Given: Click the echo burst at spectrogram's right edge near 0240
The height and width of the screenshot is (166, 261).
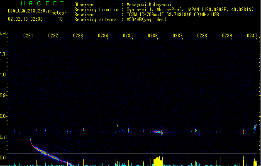Looking at the screenshot, I should 255,129.
